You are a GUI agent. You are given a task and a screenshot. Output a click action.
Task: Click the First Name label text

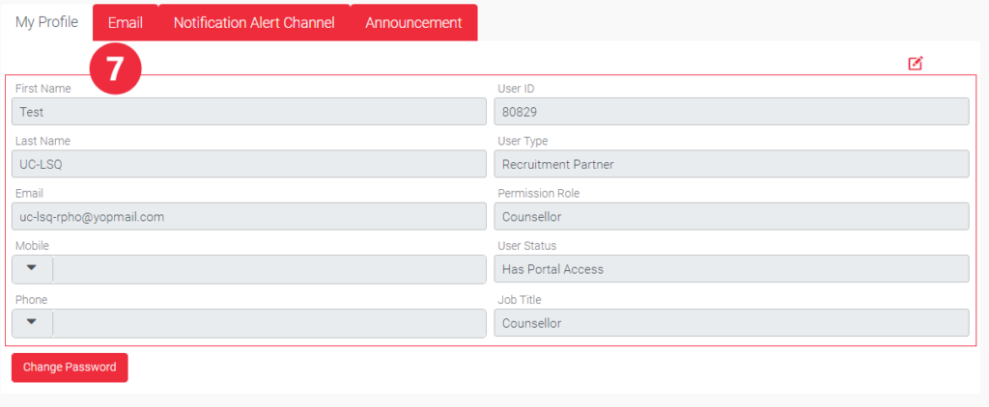tap(42, 89)
